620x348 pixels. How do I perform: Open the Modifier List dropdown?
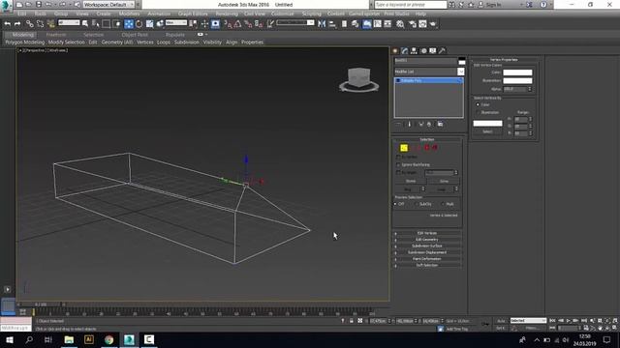click(x=429, y=72)
